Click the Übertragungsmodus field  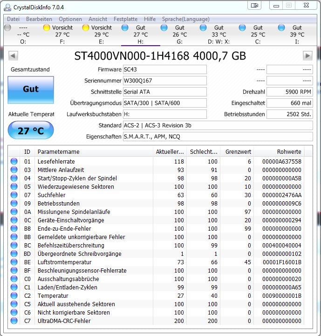[165, 103]
